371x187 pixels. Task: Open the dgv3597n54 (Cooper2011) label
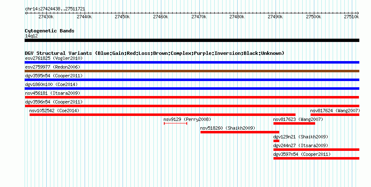[x=302, y=155]
